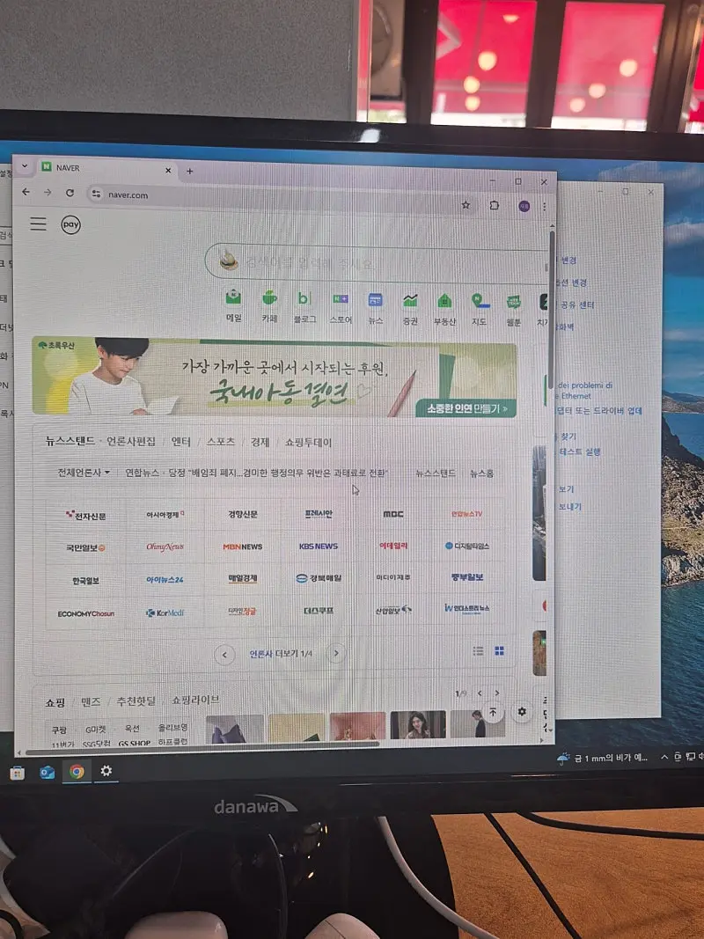The image size is (704, 939).
Task: Go to next page of 언론사 더보기
Action: 335,654
